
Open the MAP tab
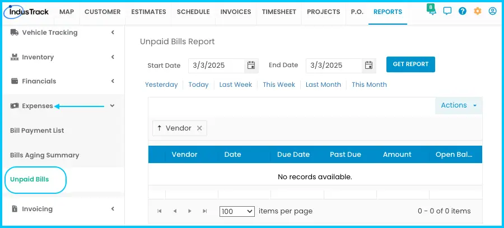[67, 12]
